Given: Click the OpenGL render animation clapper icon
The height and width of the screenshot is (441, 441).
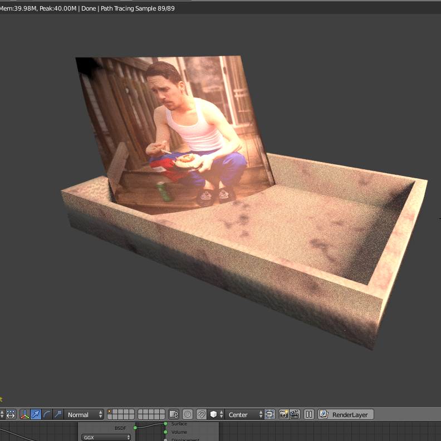Looking at the screenshot, I should coord(295,415).
